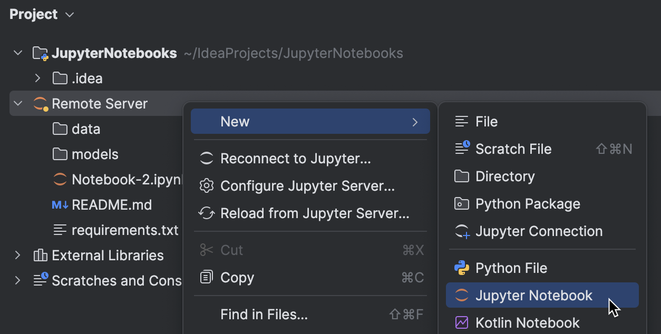This screenshot has height=334, width=661.
Task: Choose Find in Files from context menu
Action: (x=264, y=315)
